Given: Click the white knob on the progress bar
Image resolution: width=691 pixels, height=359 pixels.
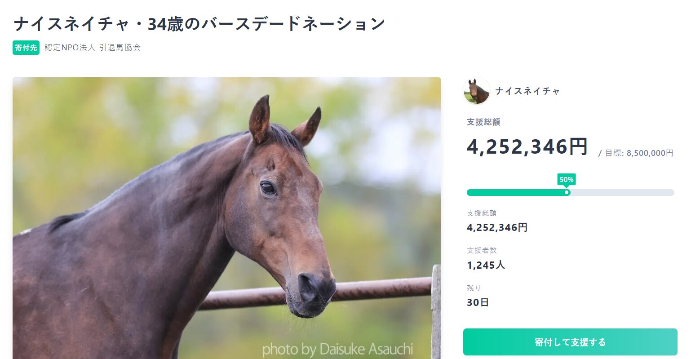Looking at the screenshot, I should point(567,192).
